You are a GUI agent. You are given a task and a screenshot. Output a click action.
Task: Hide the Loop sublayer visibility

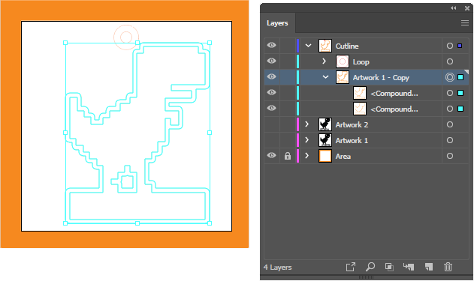click(271, 61)
